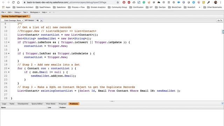This screenshot has width=224, height=126.
Task: Open the Salesforce Architect bookmark folder
Action: pyautogui.click(x=23, y=7)
